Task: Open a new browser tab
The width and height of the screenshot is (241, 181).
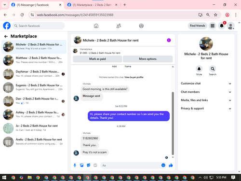Action: pos(125,5)
